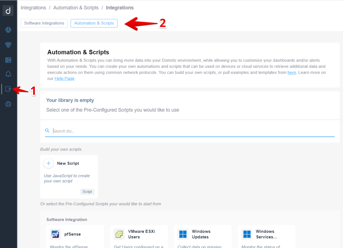343x248 pixels.
Task: Open the 'here' templates link
Action: [292, 72]
